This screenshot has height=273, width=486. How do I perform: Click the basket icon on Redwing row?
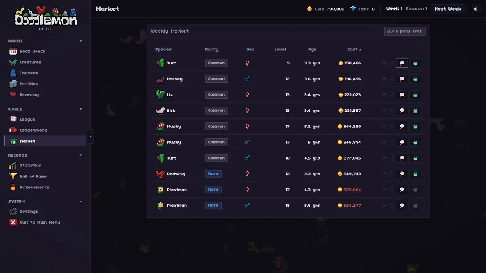[415, 174]
